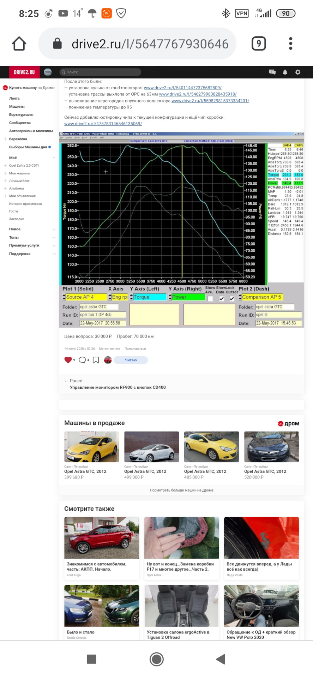
Task: Open Машины in sidebar menu
Action: click(17, 107)
